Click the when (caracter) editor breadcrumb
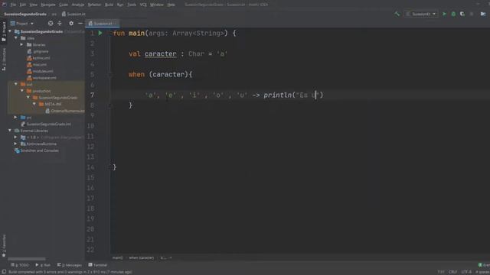 pyautogui.click(x=141, y=258)
